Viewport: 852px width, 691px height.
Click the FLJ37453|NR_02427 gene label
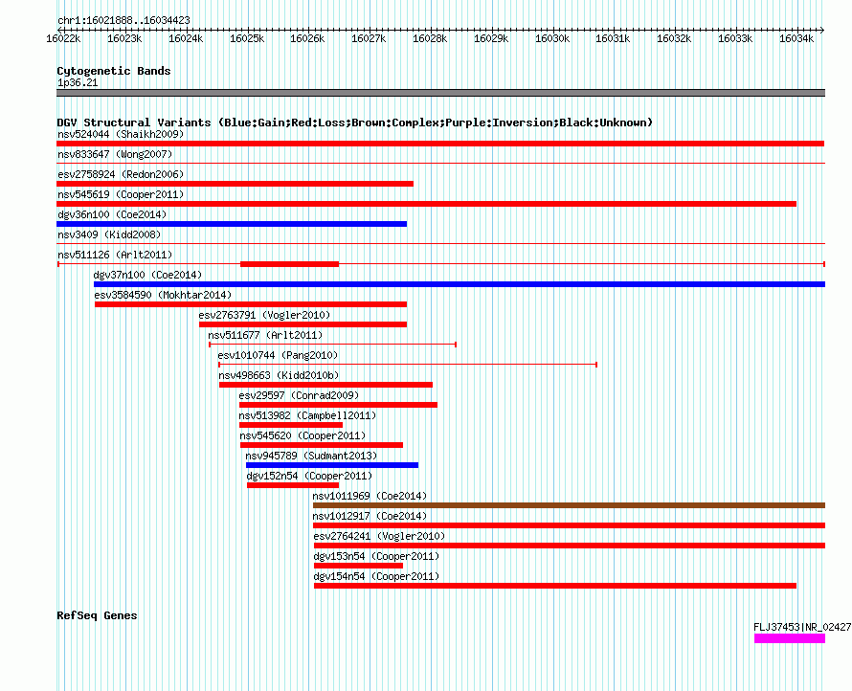(x=802, y=627)
